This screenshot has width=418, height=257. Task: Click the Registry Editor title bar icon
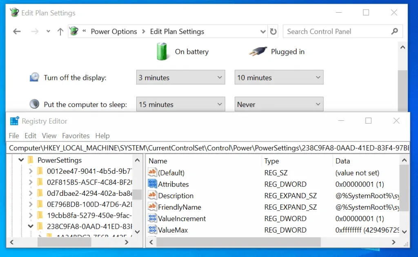[x=14, y=121]
